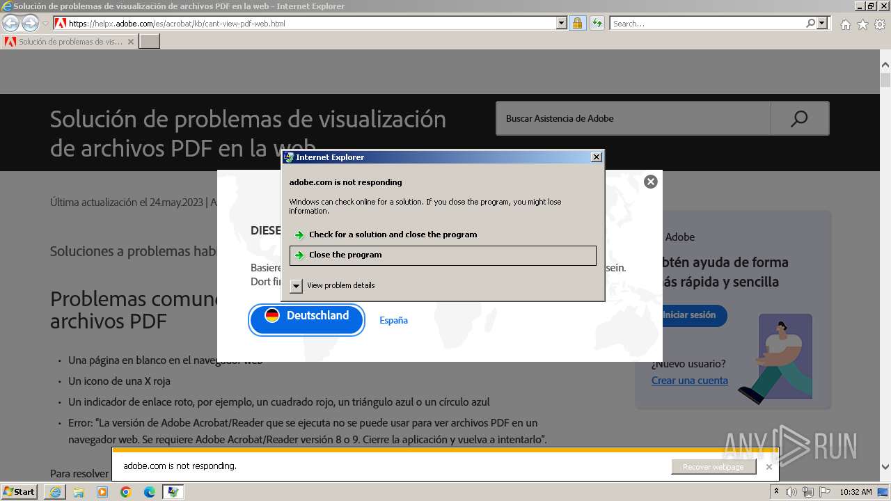
Task: Expand View problem details
Action: point(333,285)
